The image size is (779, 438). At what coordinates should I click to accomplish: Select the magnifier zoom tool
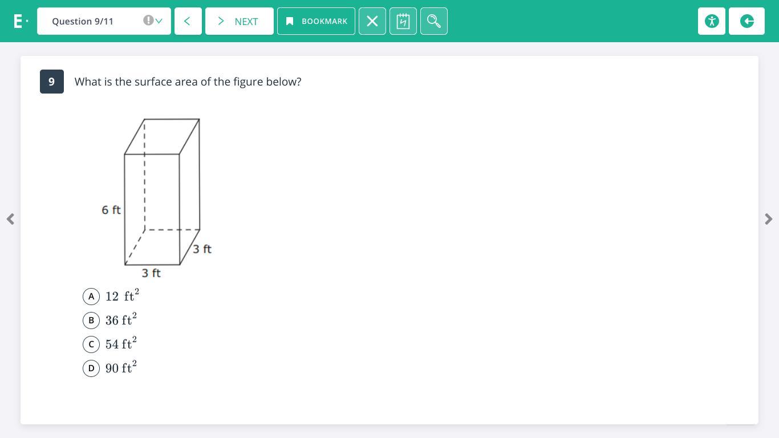coord(434,21)
